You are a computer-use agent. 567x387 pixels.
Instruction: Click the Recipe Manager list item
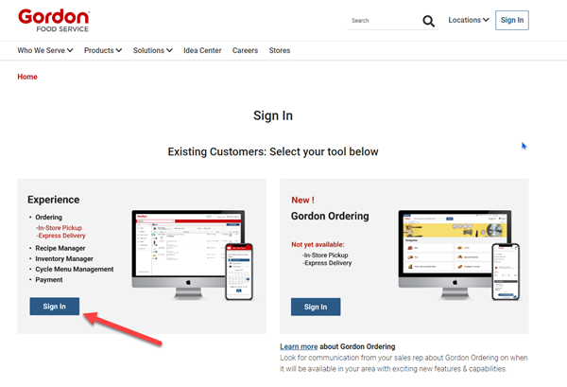[60, 248]
